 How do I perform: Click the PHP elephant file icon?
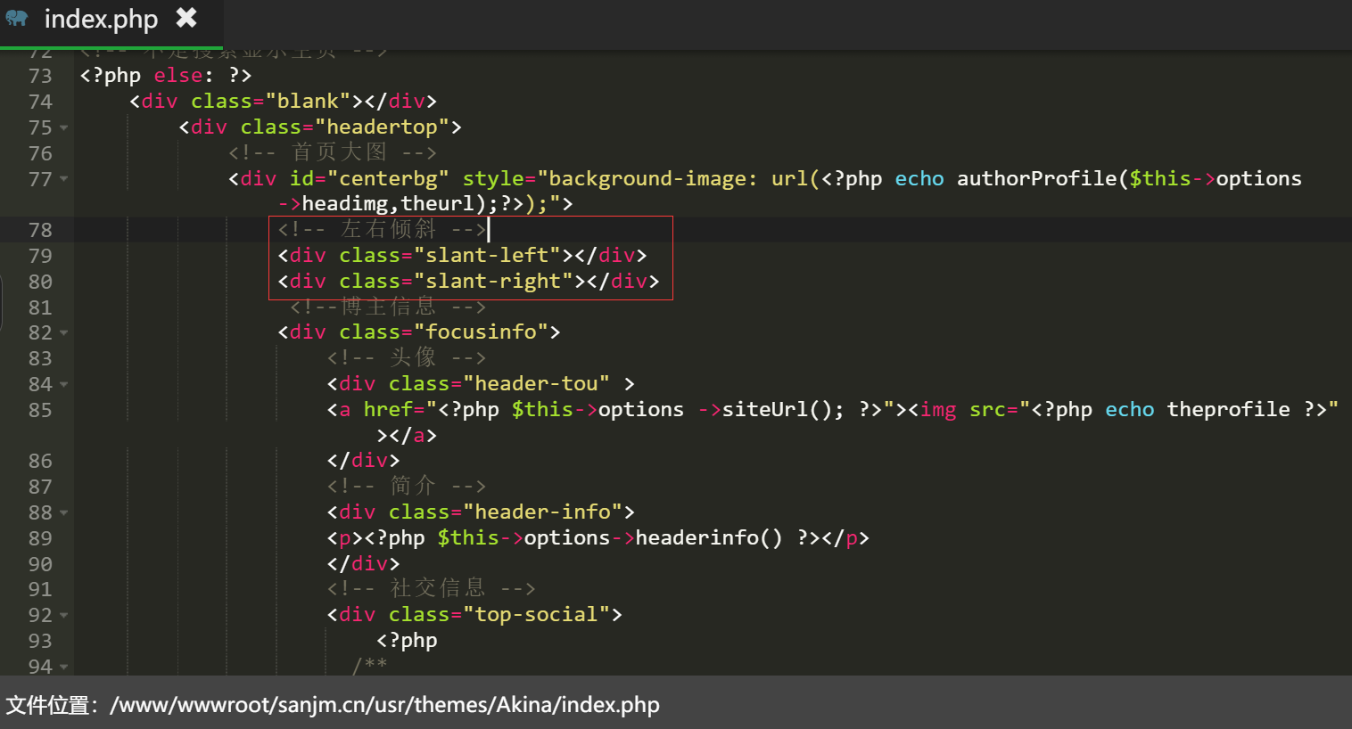pyautogui.click(x=17, y=18)
